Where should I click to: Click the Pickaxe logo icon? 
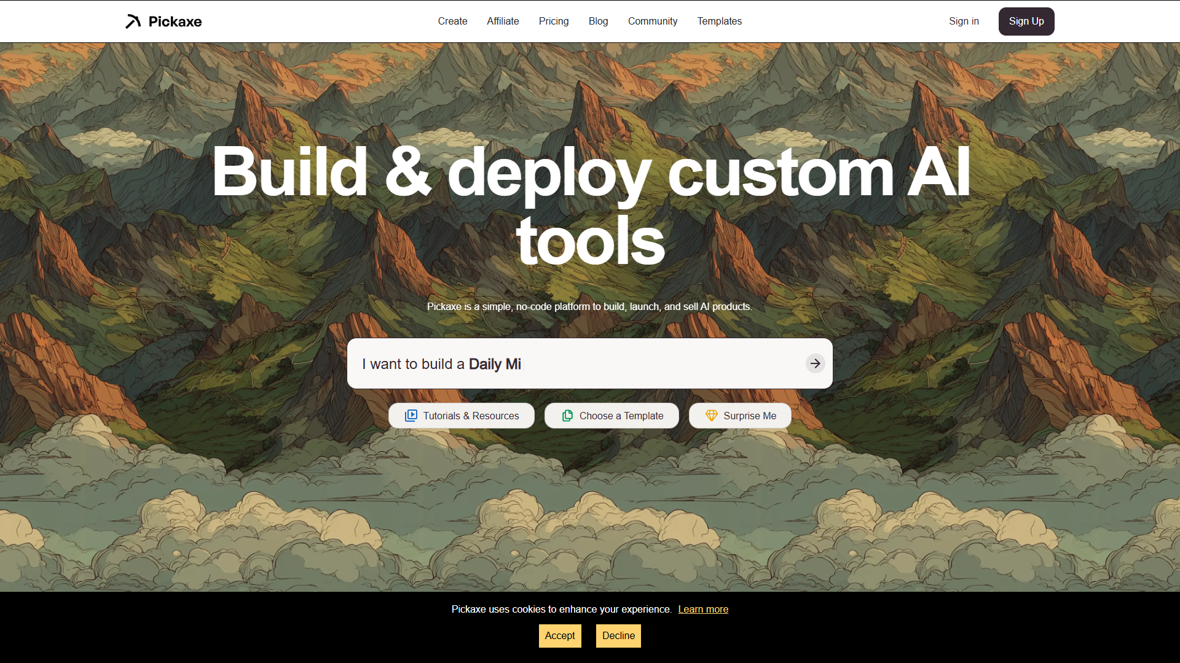133,21
